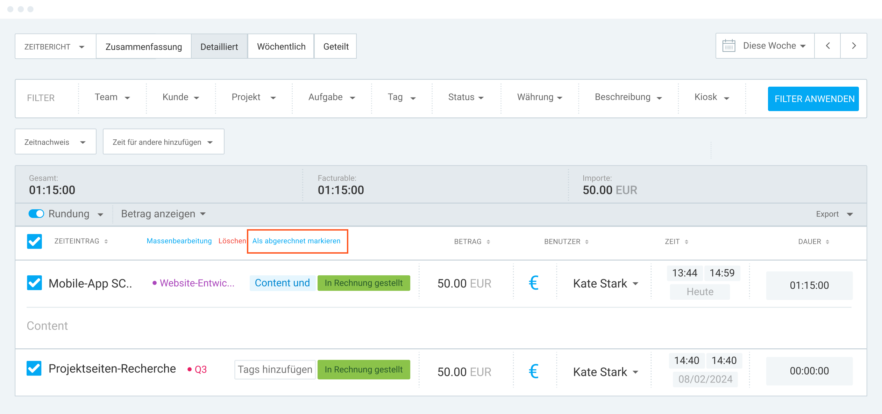
Task: Go to previous week with left arrow
Action: click(x=827, y=46)
